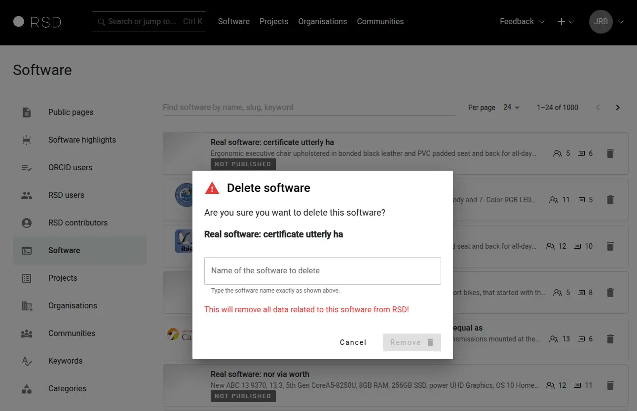Open the ORCID users section
This screenshot has height=411, width=637.
tap(26, 167)
